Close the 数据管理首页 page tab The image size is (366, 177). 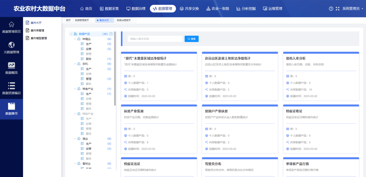click(91, 20)
